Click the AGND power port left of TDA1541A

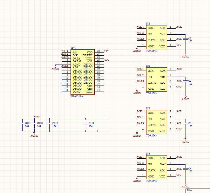pyautogui.click(x=55, y=68)
